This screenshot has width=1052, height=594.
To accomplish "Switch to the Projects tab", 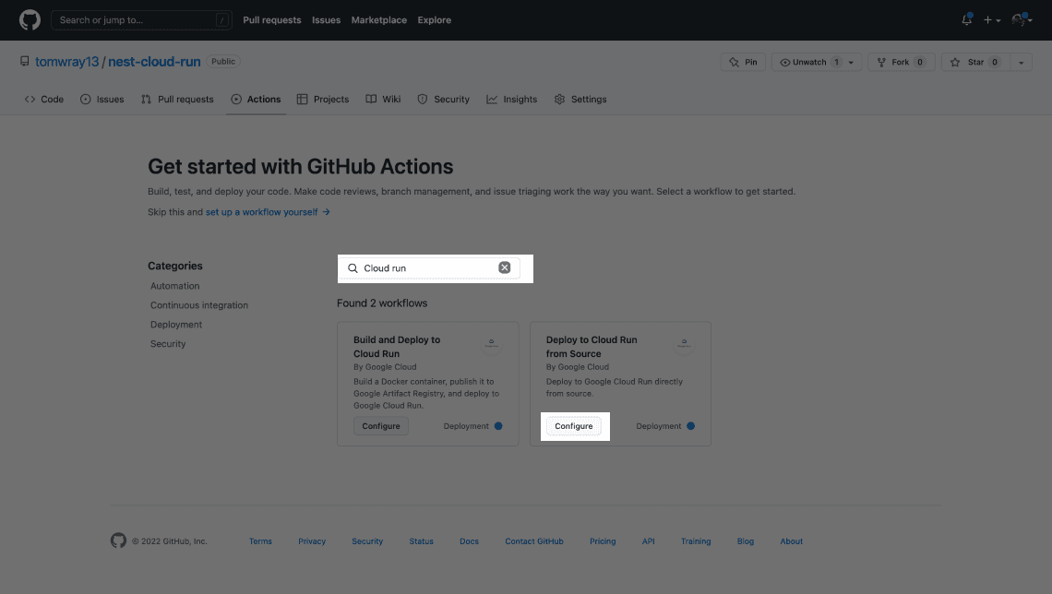I will tap(323, 100).
